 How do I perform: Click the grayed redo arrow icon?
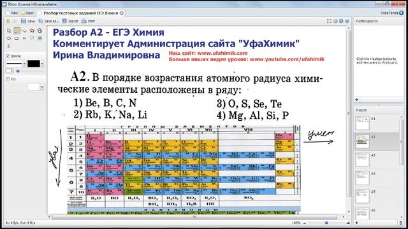[x=15, y=21]
